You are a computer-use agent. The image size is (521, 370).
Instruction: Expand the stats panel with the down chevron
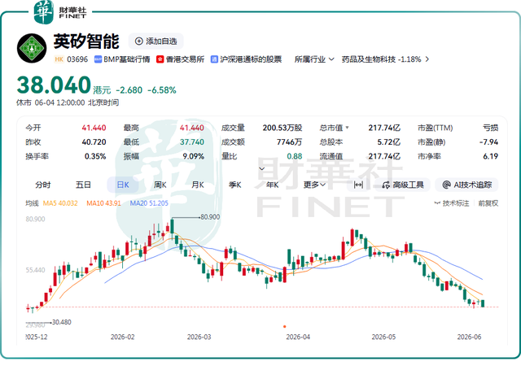(262, 168)
